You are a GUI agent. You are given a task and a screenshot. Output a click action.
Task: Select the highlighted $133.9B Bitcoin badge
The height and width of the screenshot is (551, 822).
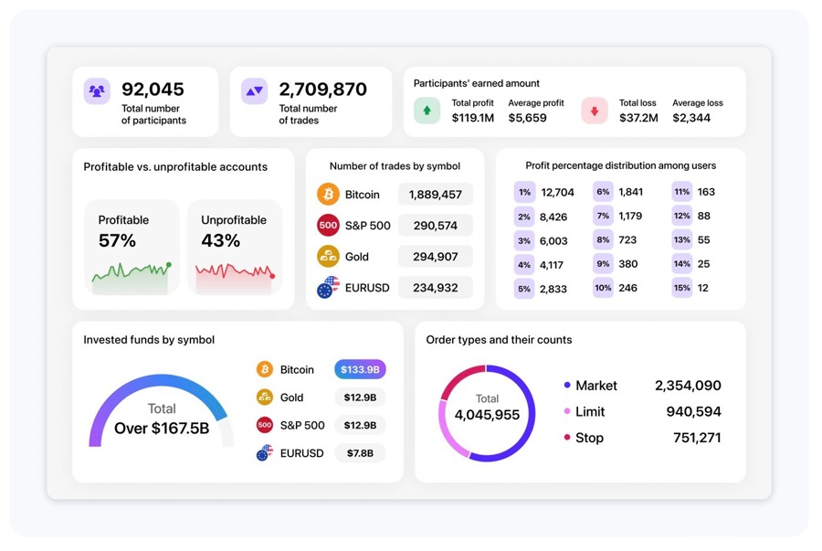[x=360, y=370]
